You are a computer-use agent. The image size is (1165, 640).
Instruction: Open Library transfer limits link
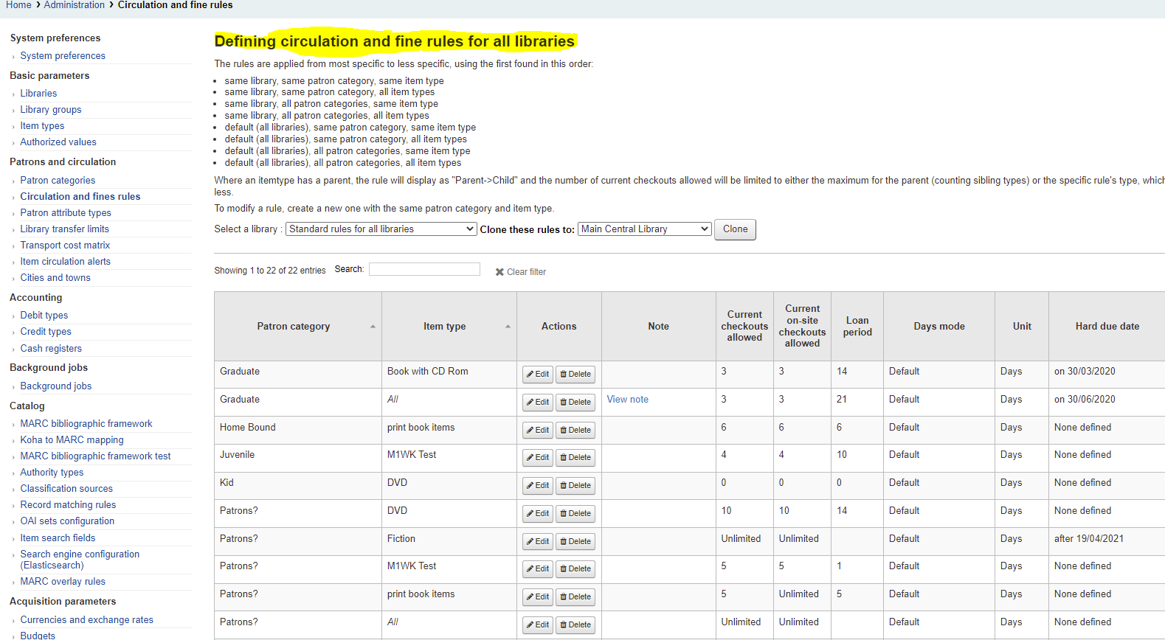tap(64, 229)
